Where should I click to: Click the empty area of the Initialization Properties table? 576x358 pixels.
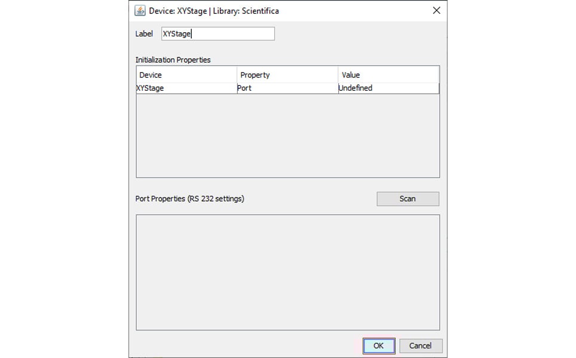pos(287,135)
